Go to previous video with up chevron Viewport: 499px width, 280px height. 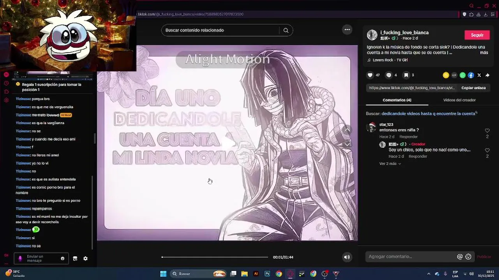pos(347,130)
